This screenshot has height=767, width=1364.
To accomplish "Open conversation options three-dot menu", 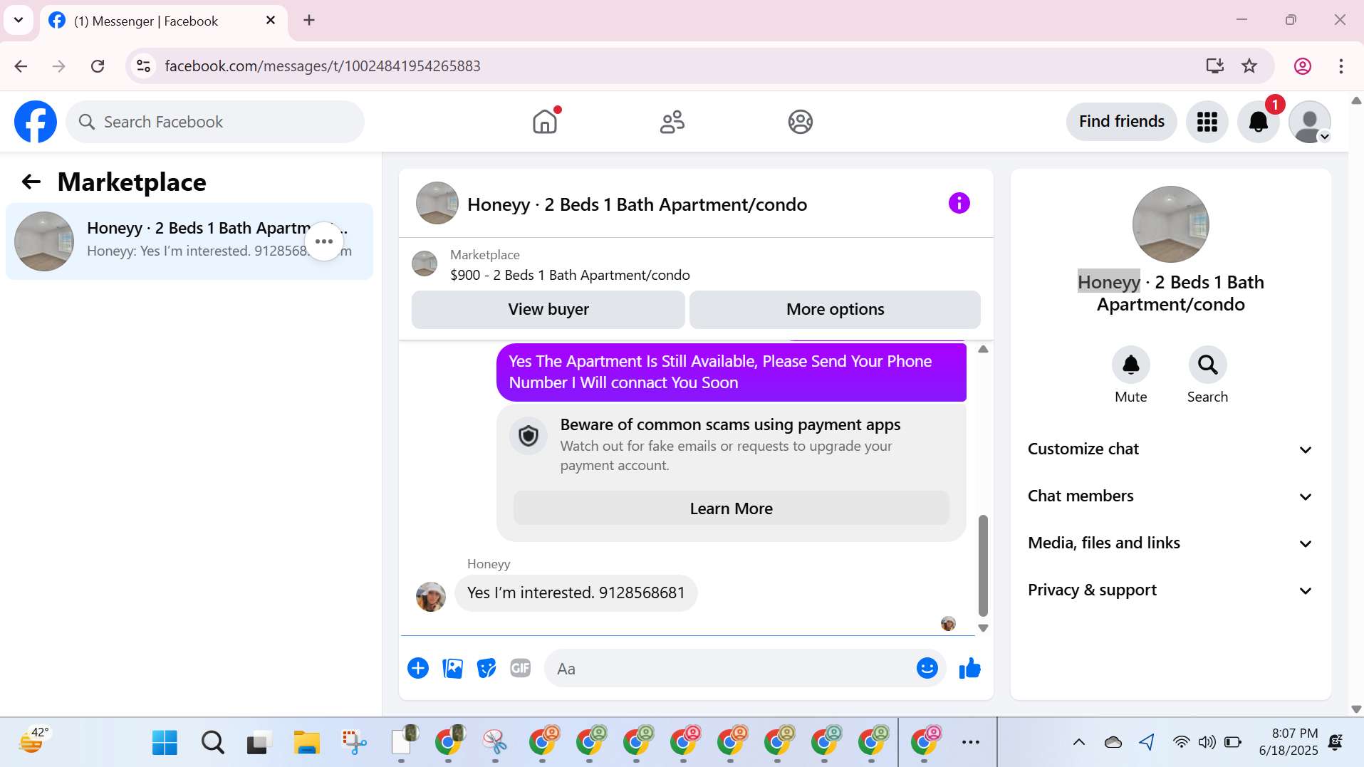I will click(x=324, y=241).
